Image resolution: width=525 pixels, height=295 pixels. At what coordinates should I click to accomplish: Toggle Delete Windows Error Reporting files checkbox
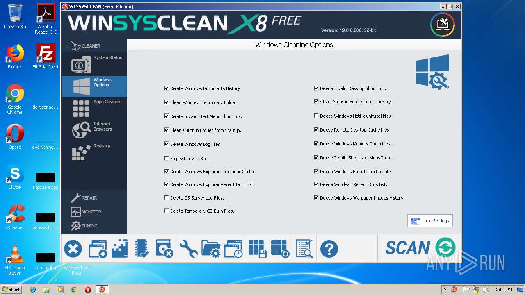316,171
